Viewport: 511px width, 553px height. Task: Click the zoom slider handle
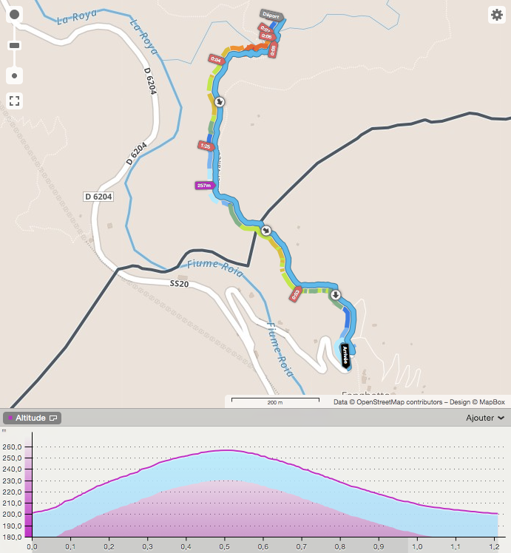pyautogui.click(x=15, y=46)
